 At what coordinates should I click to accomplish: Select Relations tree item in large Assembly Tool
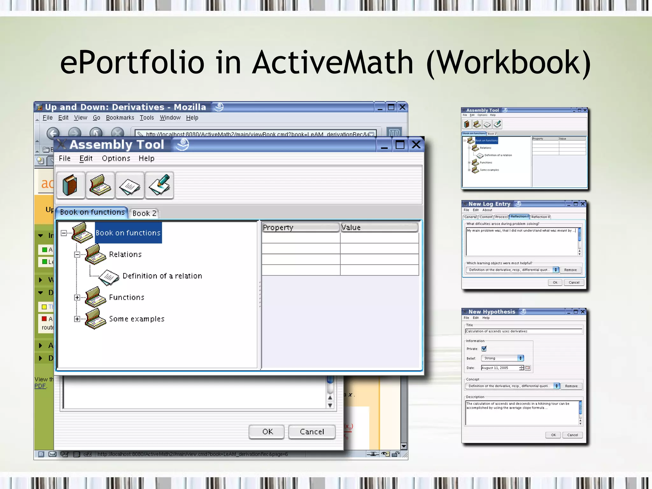(125, 254)
